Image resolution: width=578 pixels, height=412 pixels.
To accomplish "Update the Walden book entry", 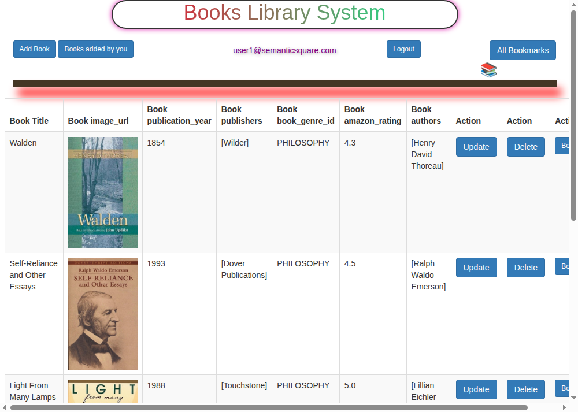I will pyautogui.click(x=476, y=147).
